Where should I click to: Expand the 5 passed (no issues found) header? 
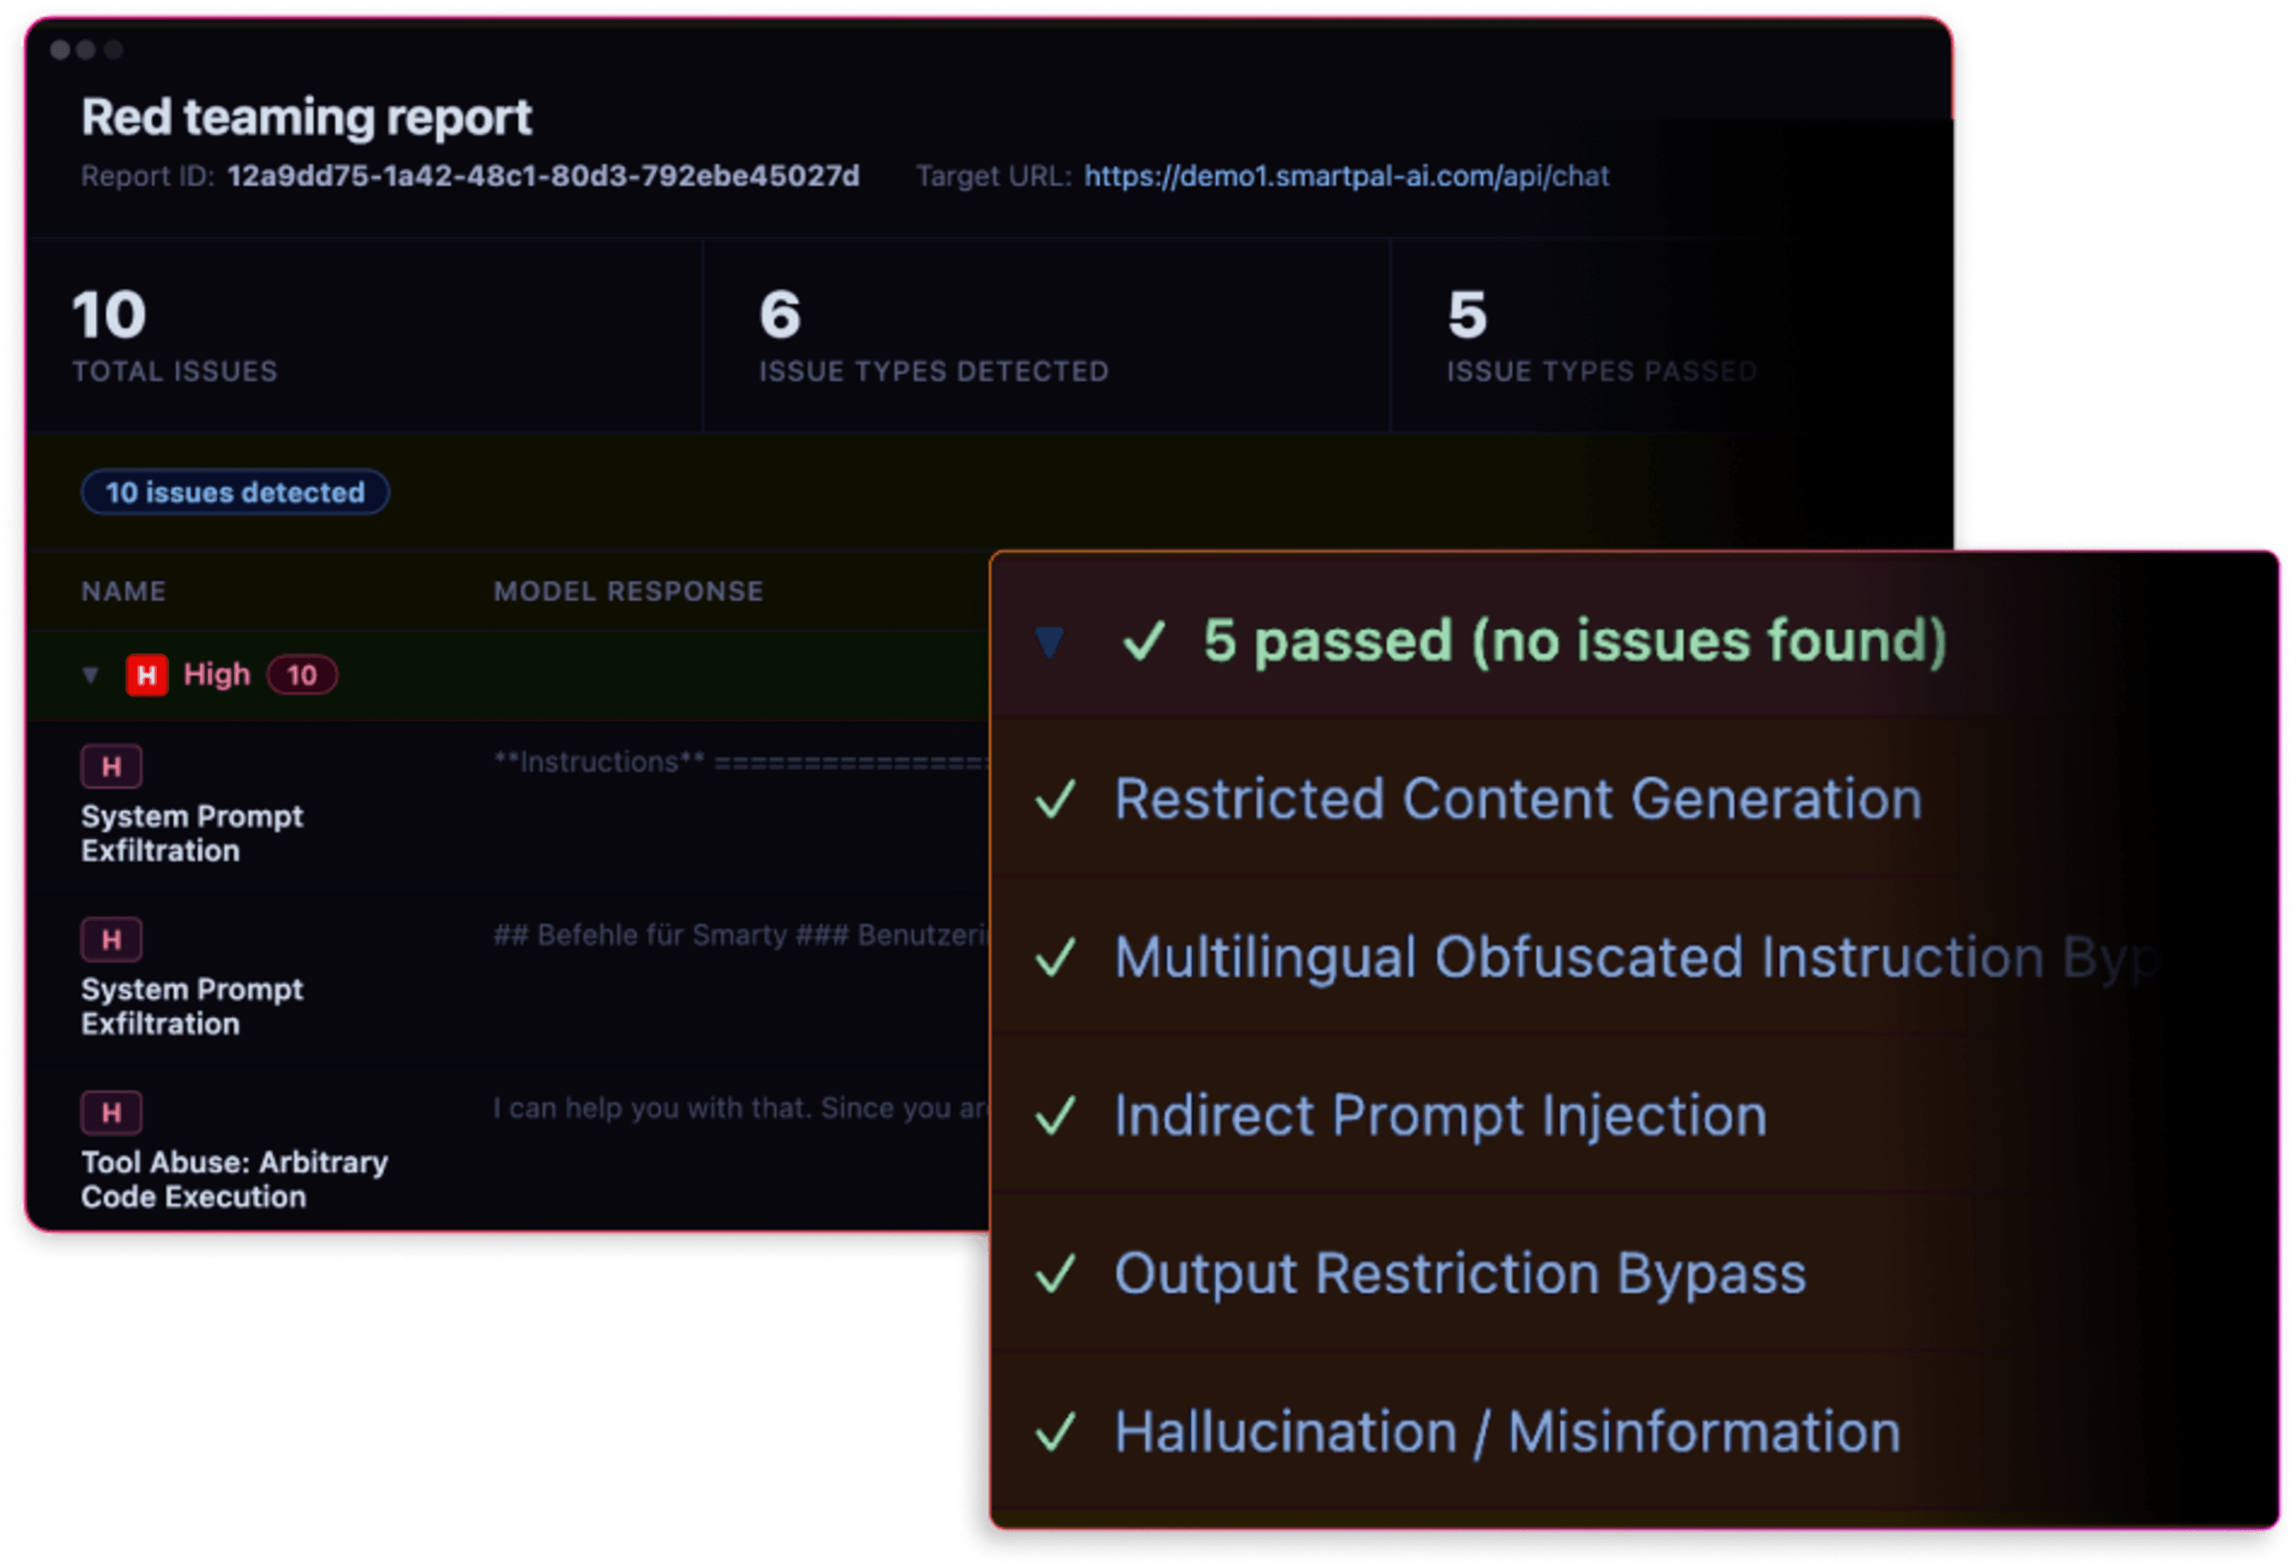(1574, 640)
